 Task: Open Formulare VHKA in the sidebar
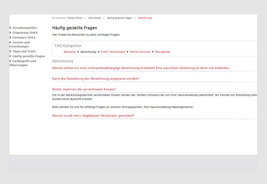tap(24, 38)
